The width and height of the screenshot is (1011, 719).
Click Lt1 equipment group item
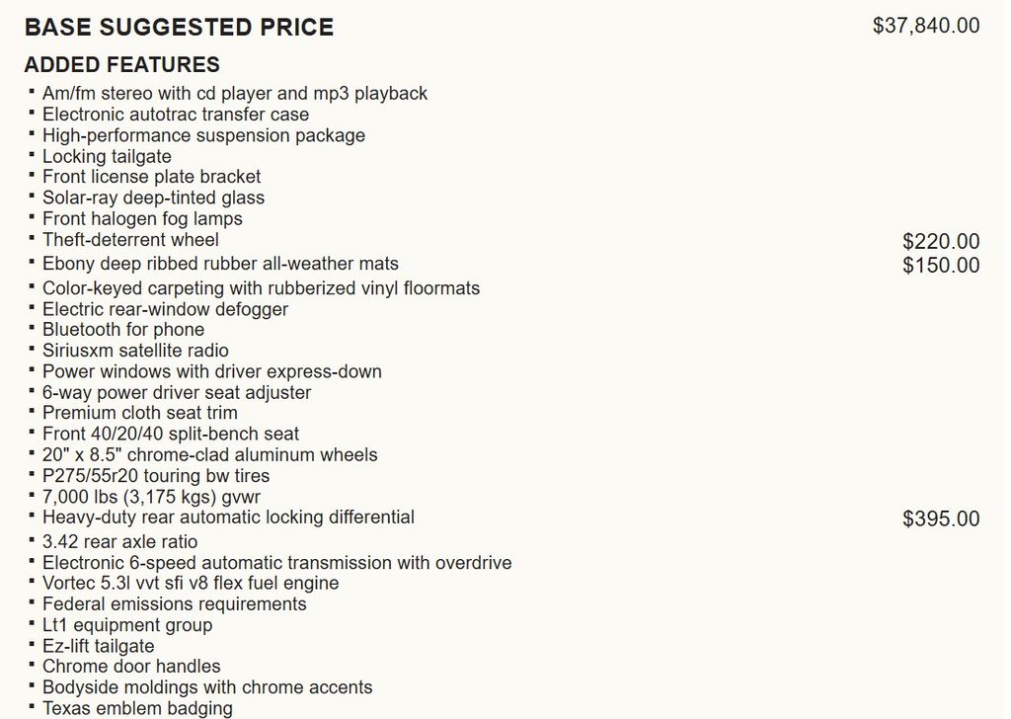[127, 625]
